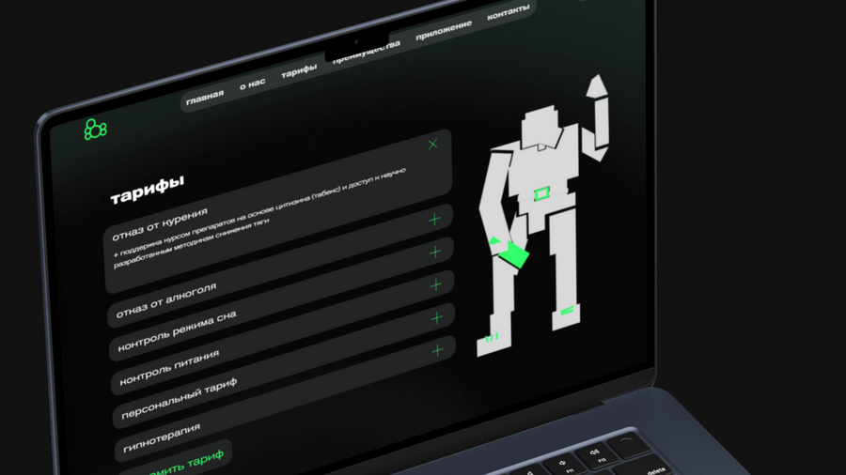Click the F12 volume-up key on the keyboard
Viewport: 846px width, 475px height.
pos(598,456)
